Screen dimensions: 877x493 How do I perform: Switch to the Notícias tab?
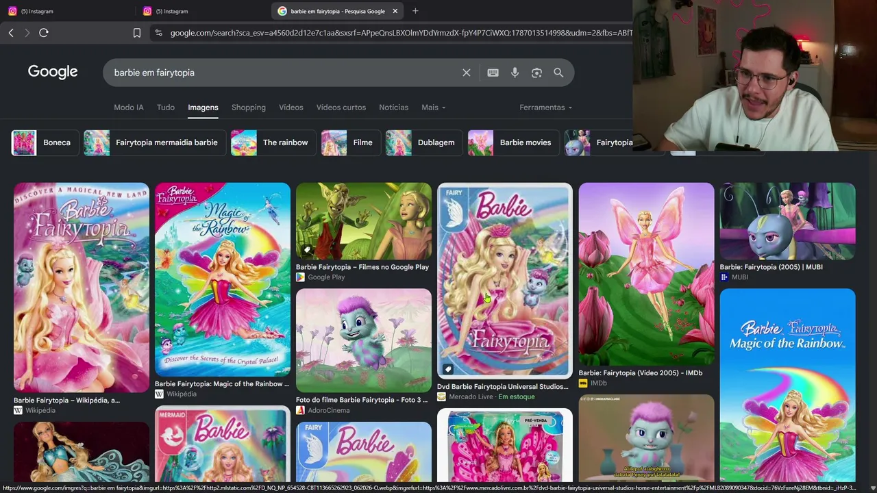pos(393,108)
